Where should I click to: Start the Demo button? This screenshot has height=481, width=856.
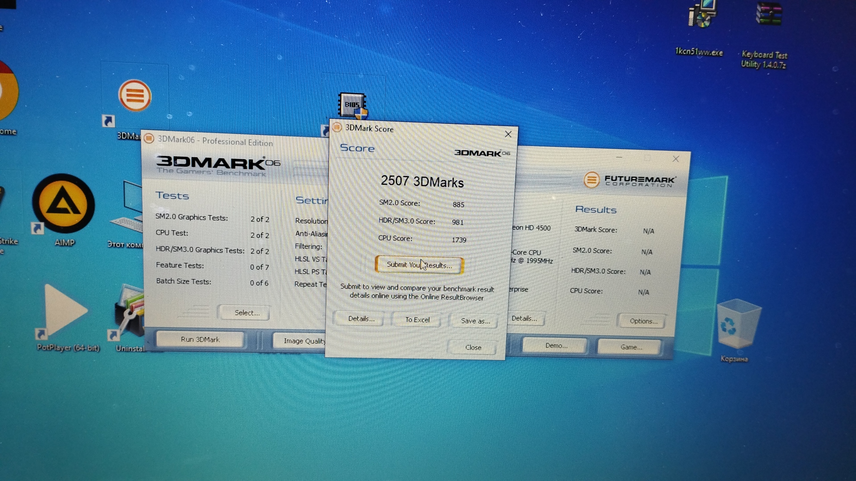pyautogui.click(x=556, y=346)
